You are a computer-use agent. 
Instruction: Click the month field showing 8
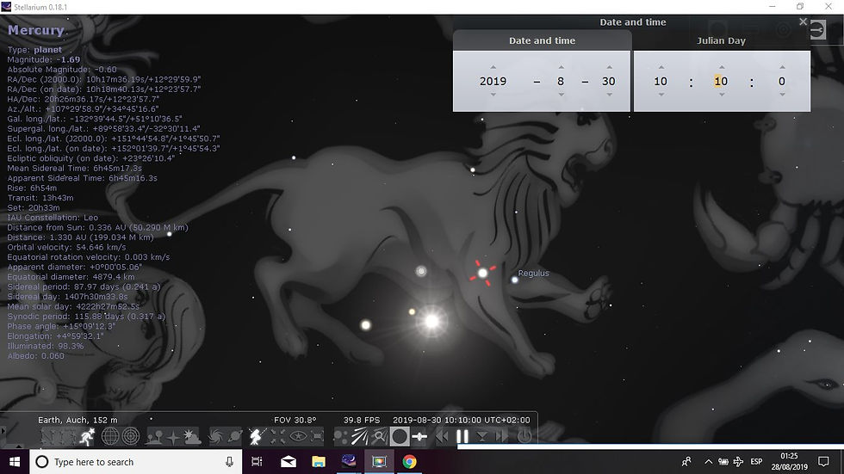pos(561,81)
